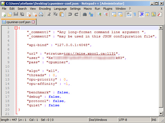Click the New file toolbar icon
Viewport: 165px width, 123px height.
point(4,14)
